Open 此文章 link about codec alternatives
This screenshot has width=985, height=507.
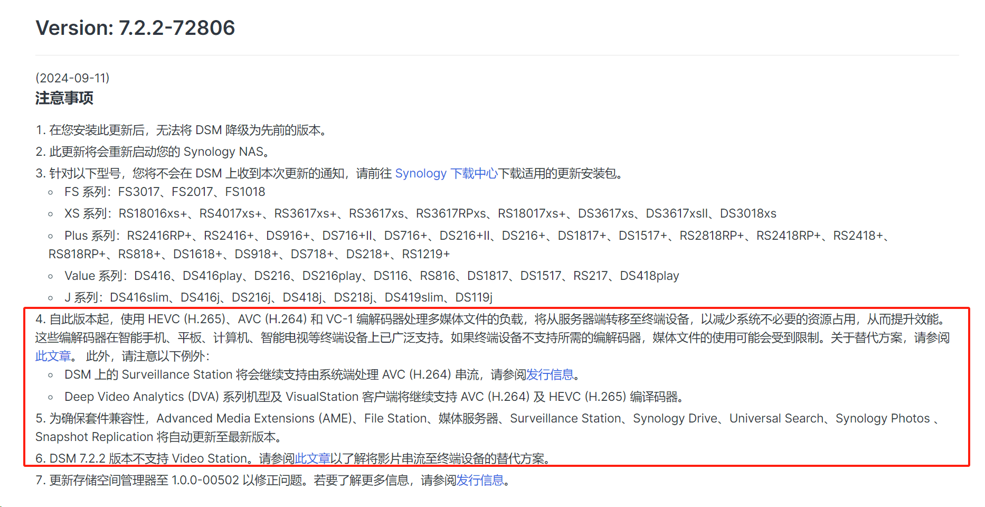coord(53,356)
